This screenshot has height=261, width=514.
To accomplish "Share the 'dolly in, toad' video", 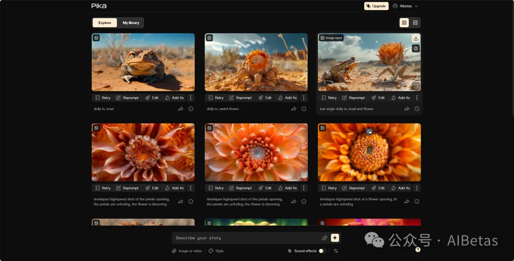I will coord(180,109).
